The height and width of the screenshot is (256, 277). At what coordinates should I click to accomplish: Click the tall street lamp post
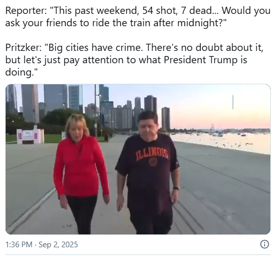tap(96, 111)
